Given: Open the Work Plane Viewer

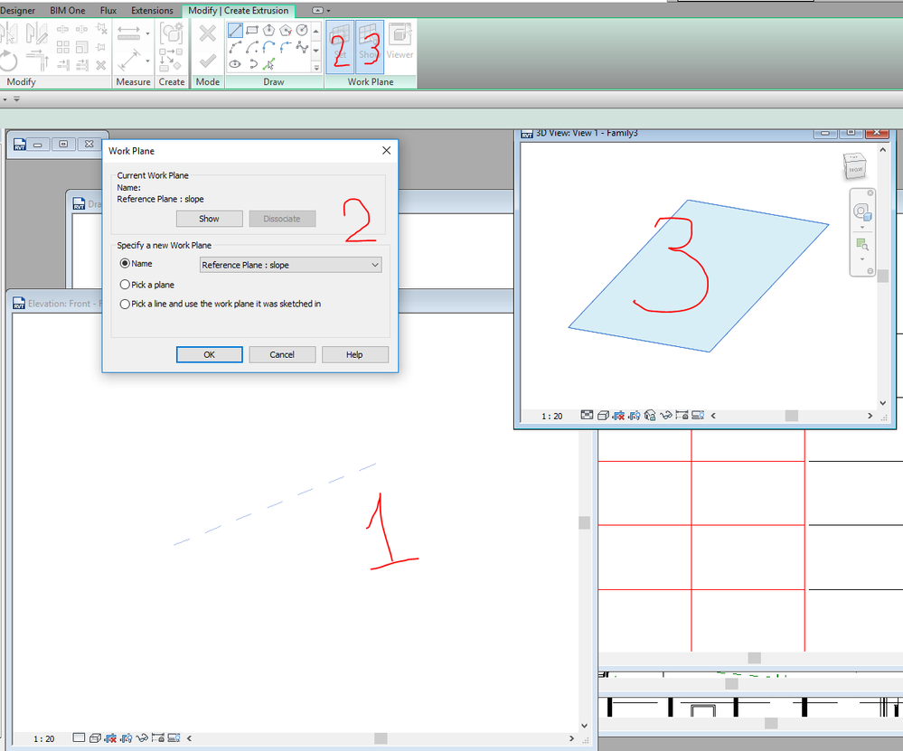Looking at the screenshot, I should coord(400,42).
